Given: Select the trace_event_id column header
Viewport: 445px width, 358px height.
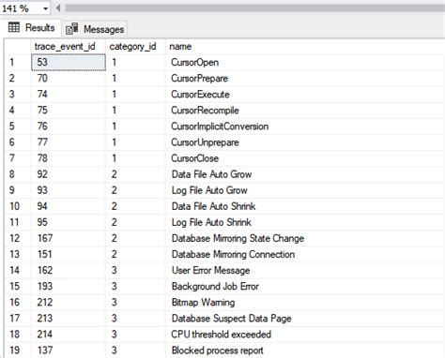Looking at the screenshot, I should coord(69,47).
